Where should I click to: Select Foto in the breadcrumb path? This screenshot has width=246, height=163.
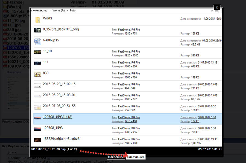[x=73, y=11]
